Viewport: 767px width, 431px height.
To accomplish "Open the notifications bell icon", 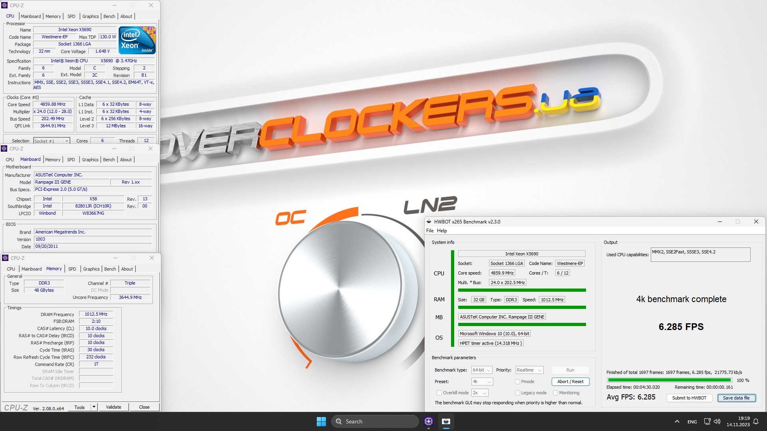I will point(756,421).
